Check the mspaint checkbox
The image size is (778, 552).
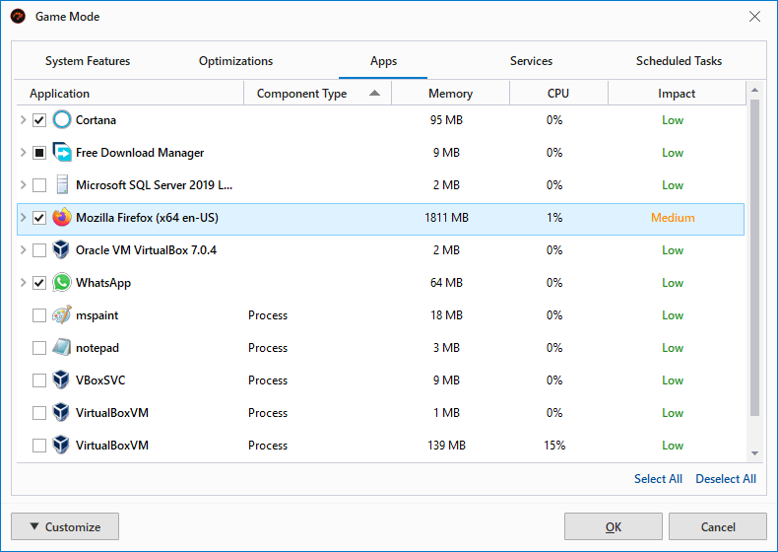39,315
